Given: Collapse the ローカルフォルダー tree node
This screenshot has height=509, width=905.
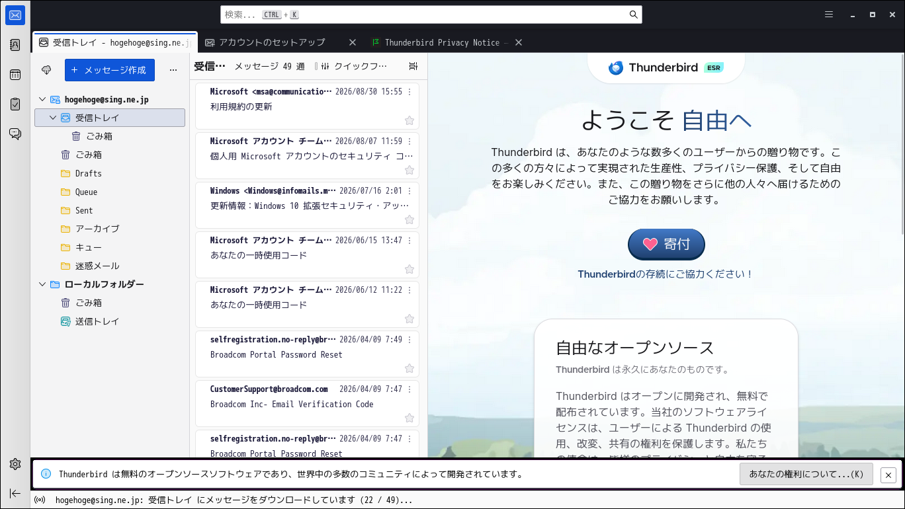Looking at the screenshot, I should click(42, 284).
